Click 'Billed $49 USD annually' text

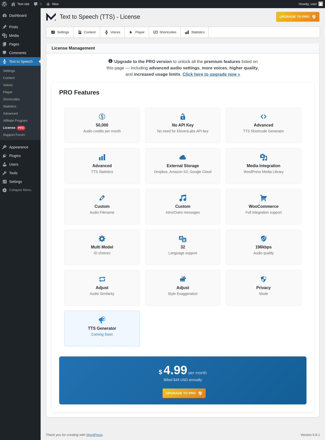[x=183, y=380]
